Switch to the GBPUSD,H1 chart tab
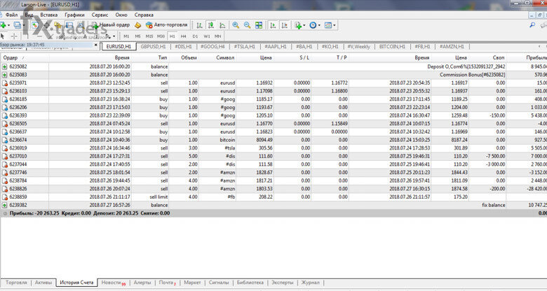Viewport: 547px width, 291px height. (153, 46)
